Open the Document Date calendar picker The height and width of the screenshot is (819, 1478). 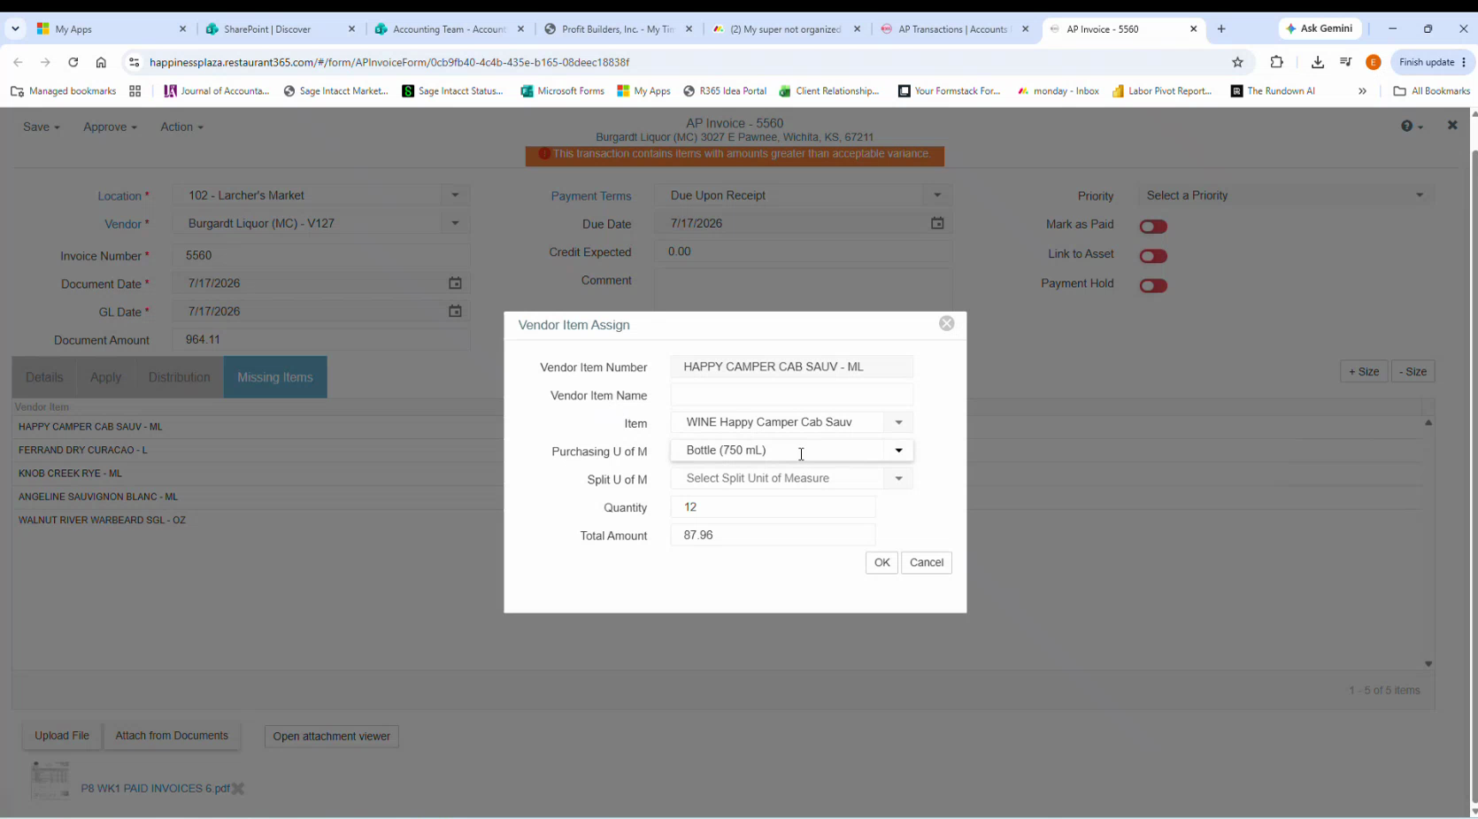tap(455, 283)
